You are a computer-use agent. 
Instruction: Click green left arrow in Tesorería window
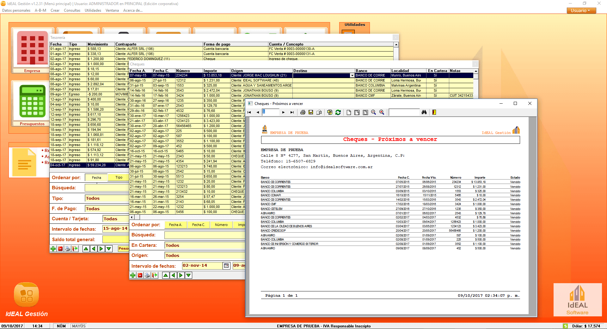94,249
